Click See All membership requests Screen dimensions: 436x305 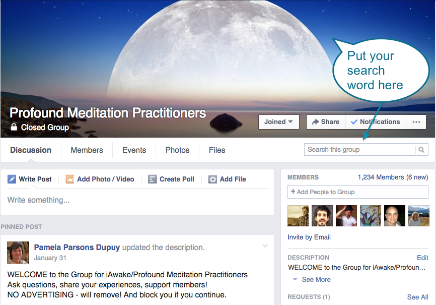click(x=417, y=297)
